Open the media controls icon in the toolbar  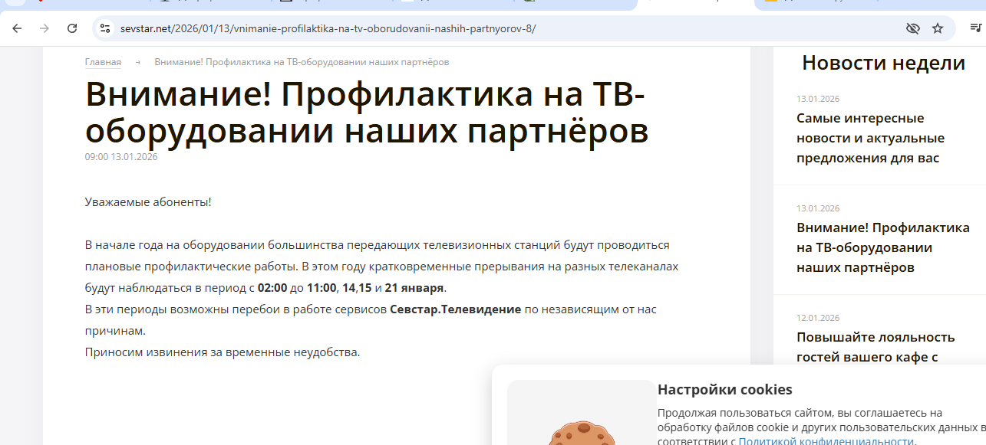pos(975,28)
